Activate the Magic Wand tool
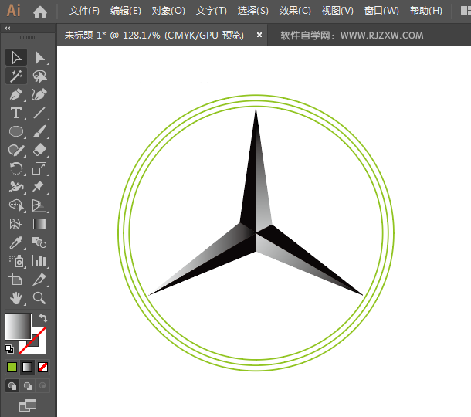471x417 pixels. pos(16,76)
